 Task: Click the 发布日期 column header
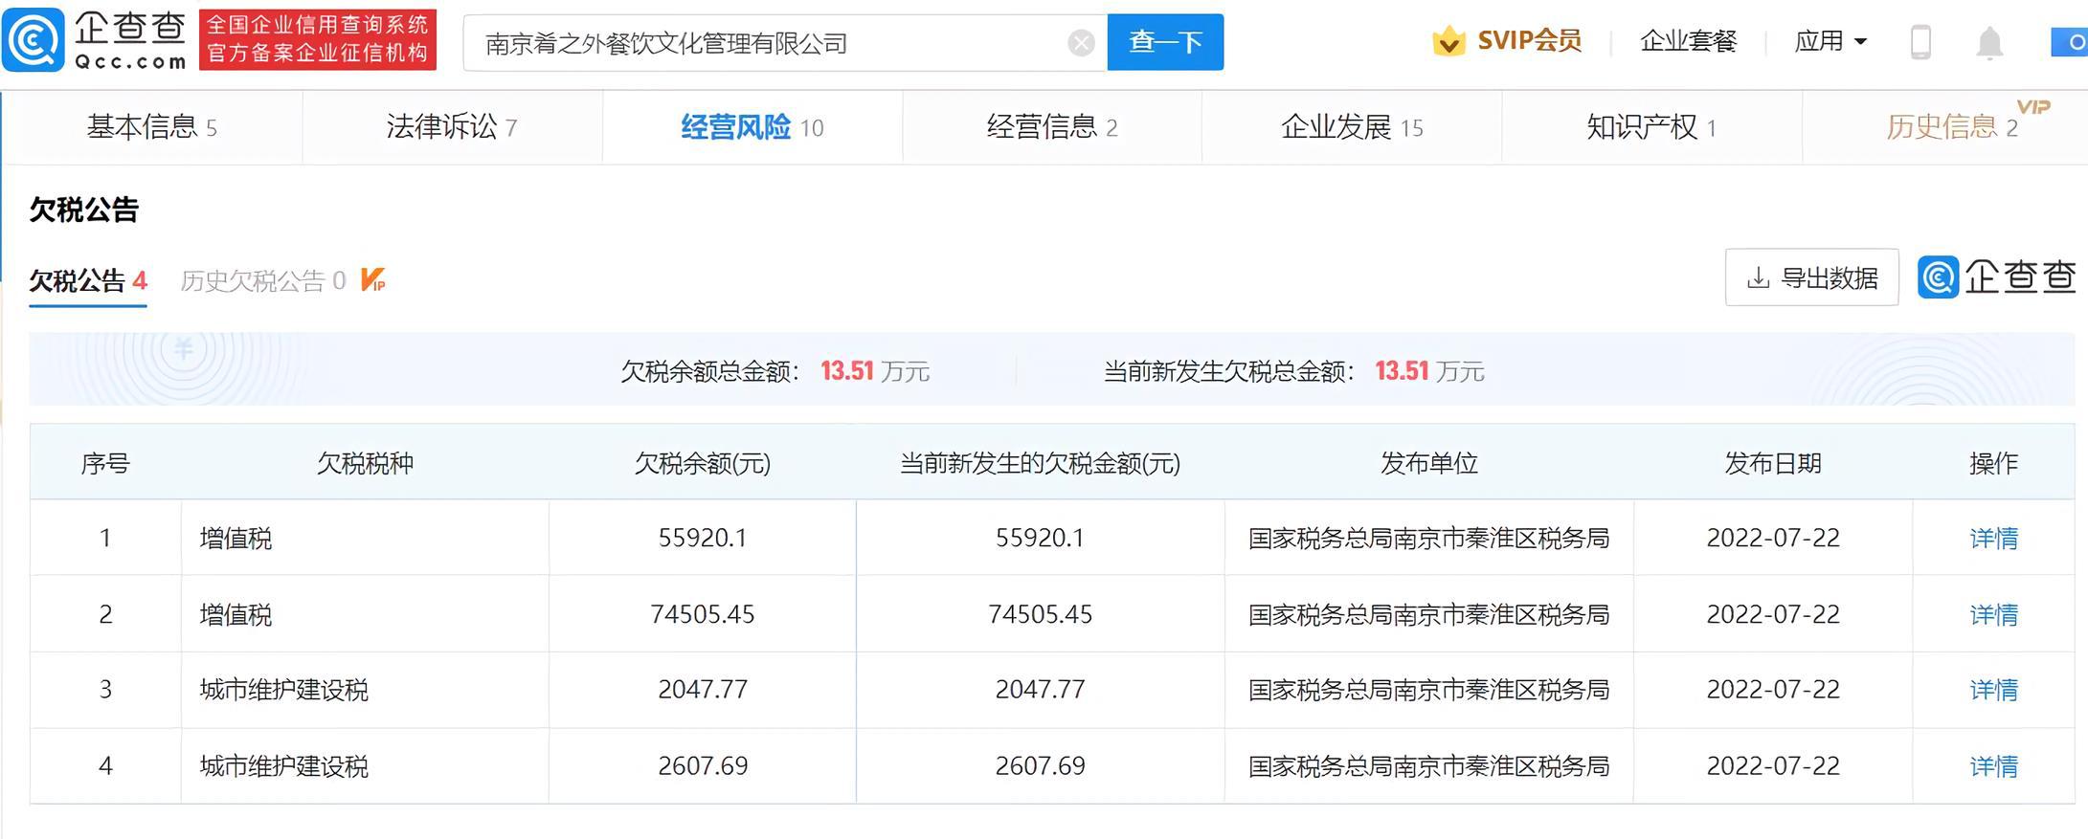pyautogui.click(x=1773, y=464)
